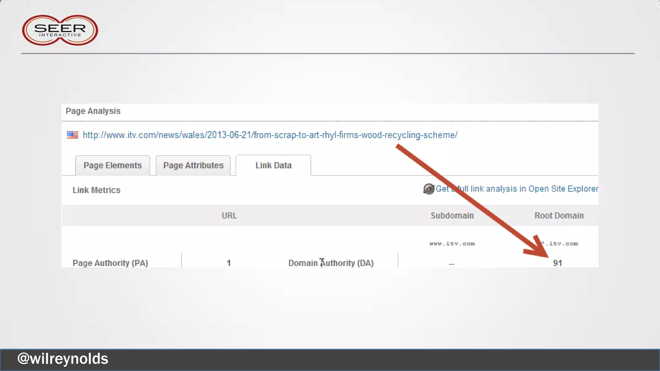Click the Domain Authority (DA) label

point(331,263)
